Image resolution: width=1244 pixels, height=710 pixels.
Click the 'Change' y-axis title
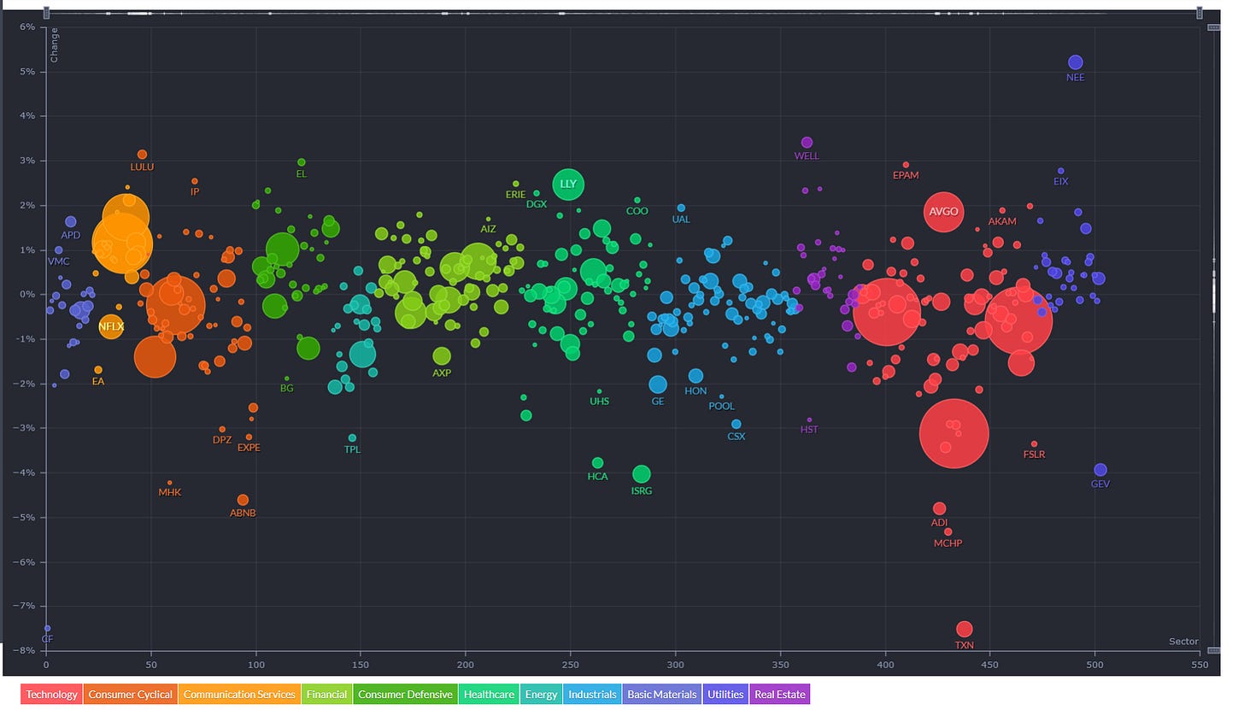[x=54, y=47]
